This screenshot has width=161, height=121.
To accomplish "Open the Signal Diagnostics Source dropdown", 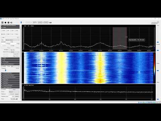I will pos(14,92).
